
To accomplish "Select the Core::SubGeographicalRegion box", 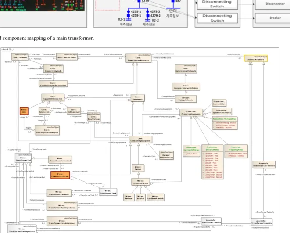I will (x=47, y=130).
